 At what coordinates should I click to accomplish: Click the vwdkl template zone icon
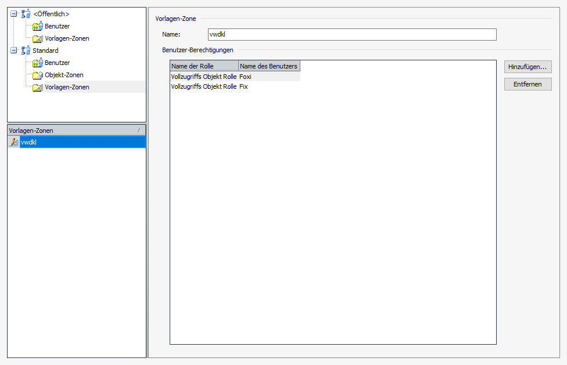coord(13,142)
